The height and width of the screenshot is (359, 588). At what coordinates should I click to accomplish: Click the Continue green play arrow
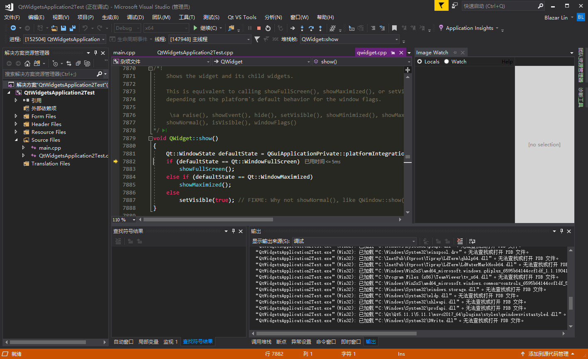point(195,28)
